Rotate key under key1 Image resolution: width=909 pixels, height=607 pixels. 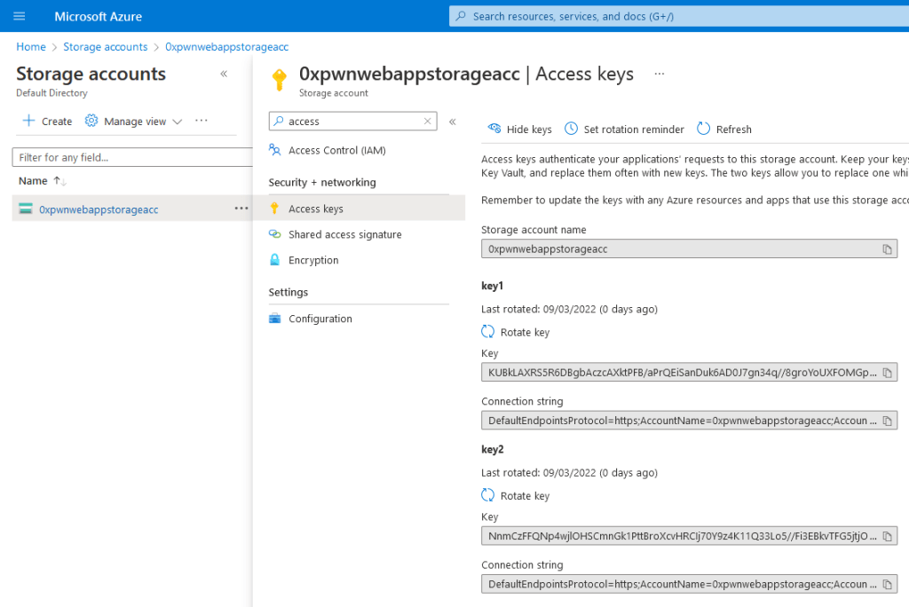[516, 333]
